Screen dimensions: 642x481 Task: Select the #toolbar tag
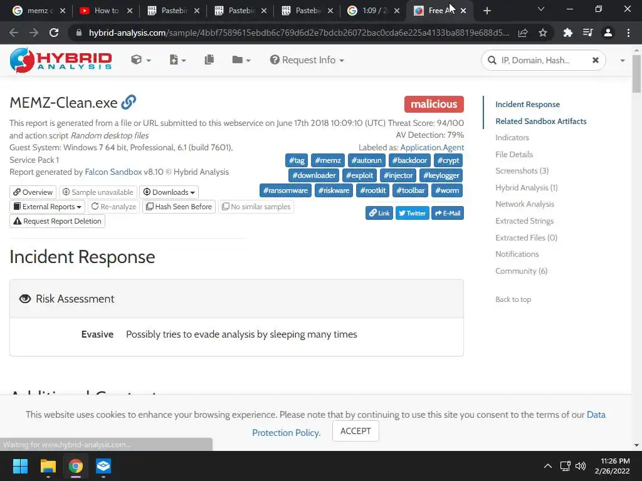point(410,190)
